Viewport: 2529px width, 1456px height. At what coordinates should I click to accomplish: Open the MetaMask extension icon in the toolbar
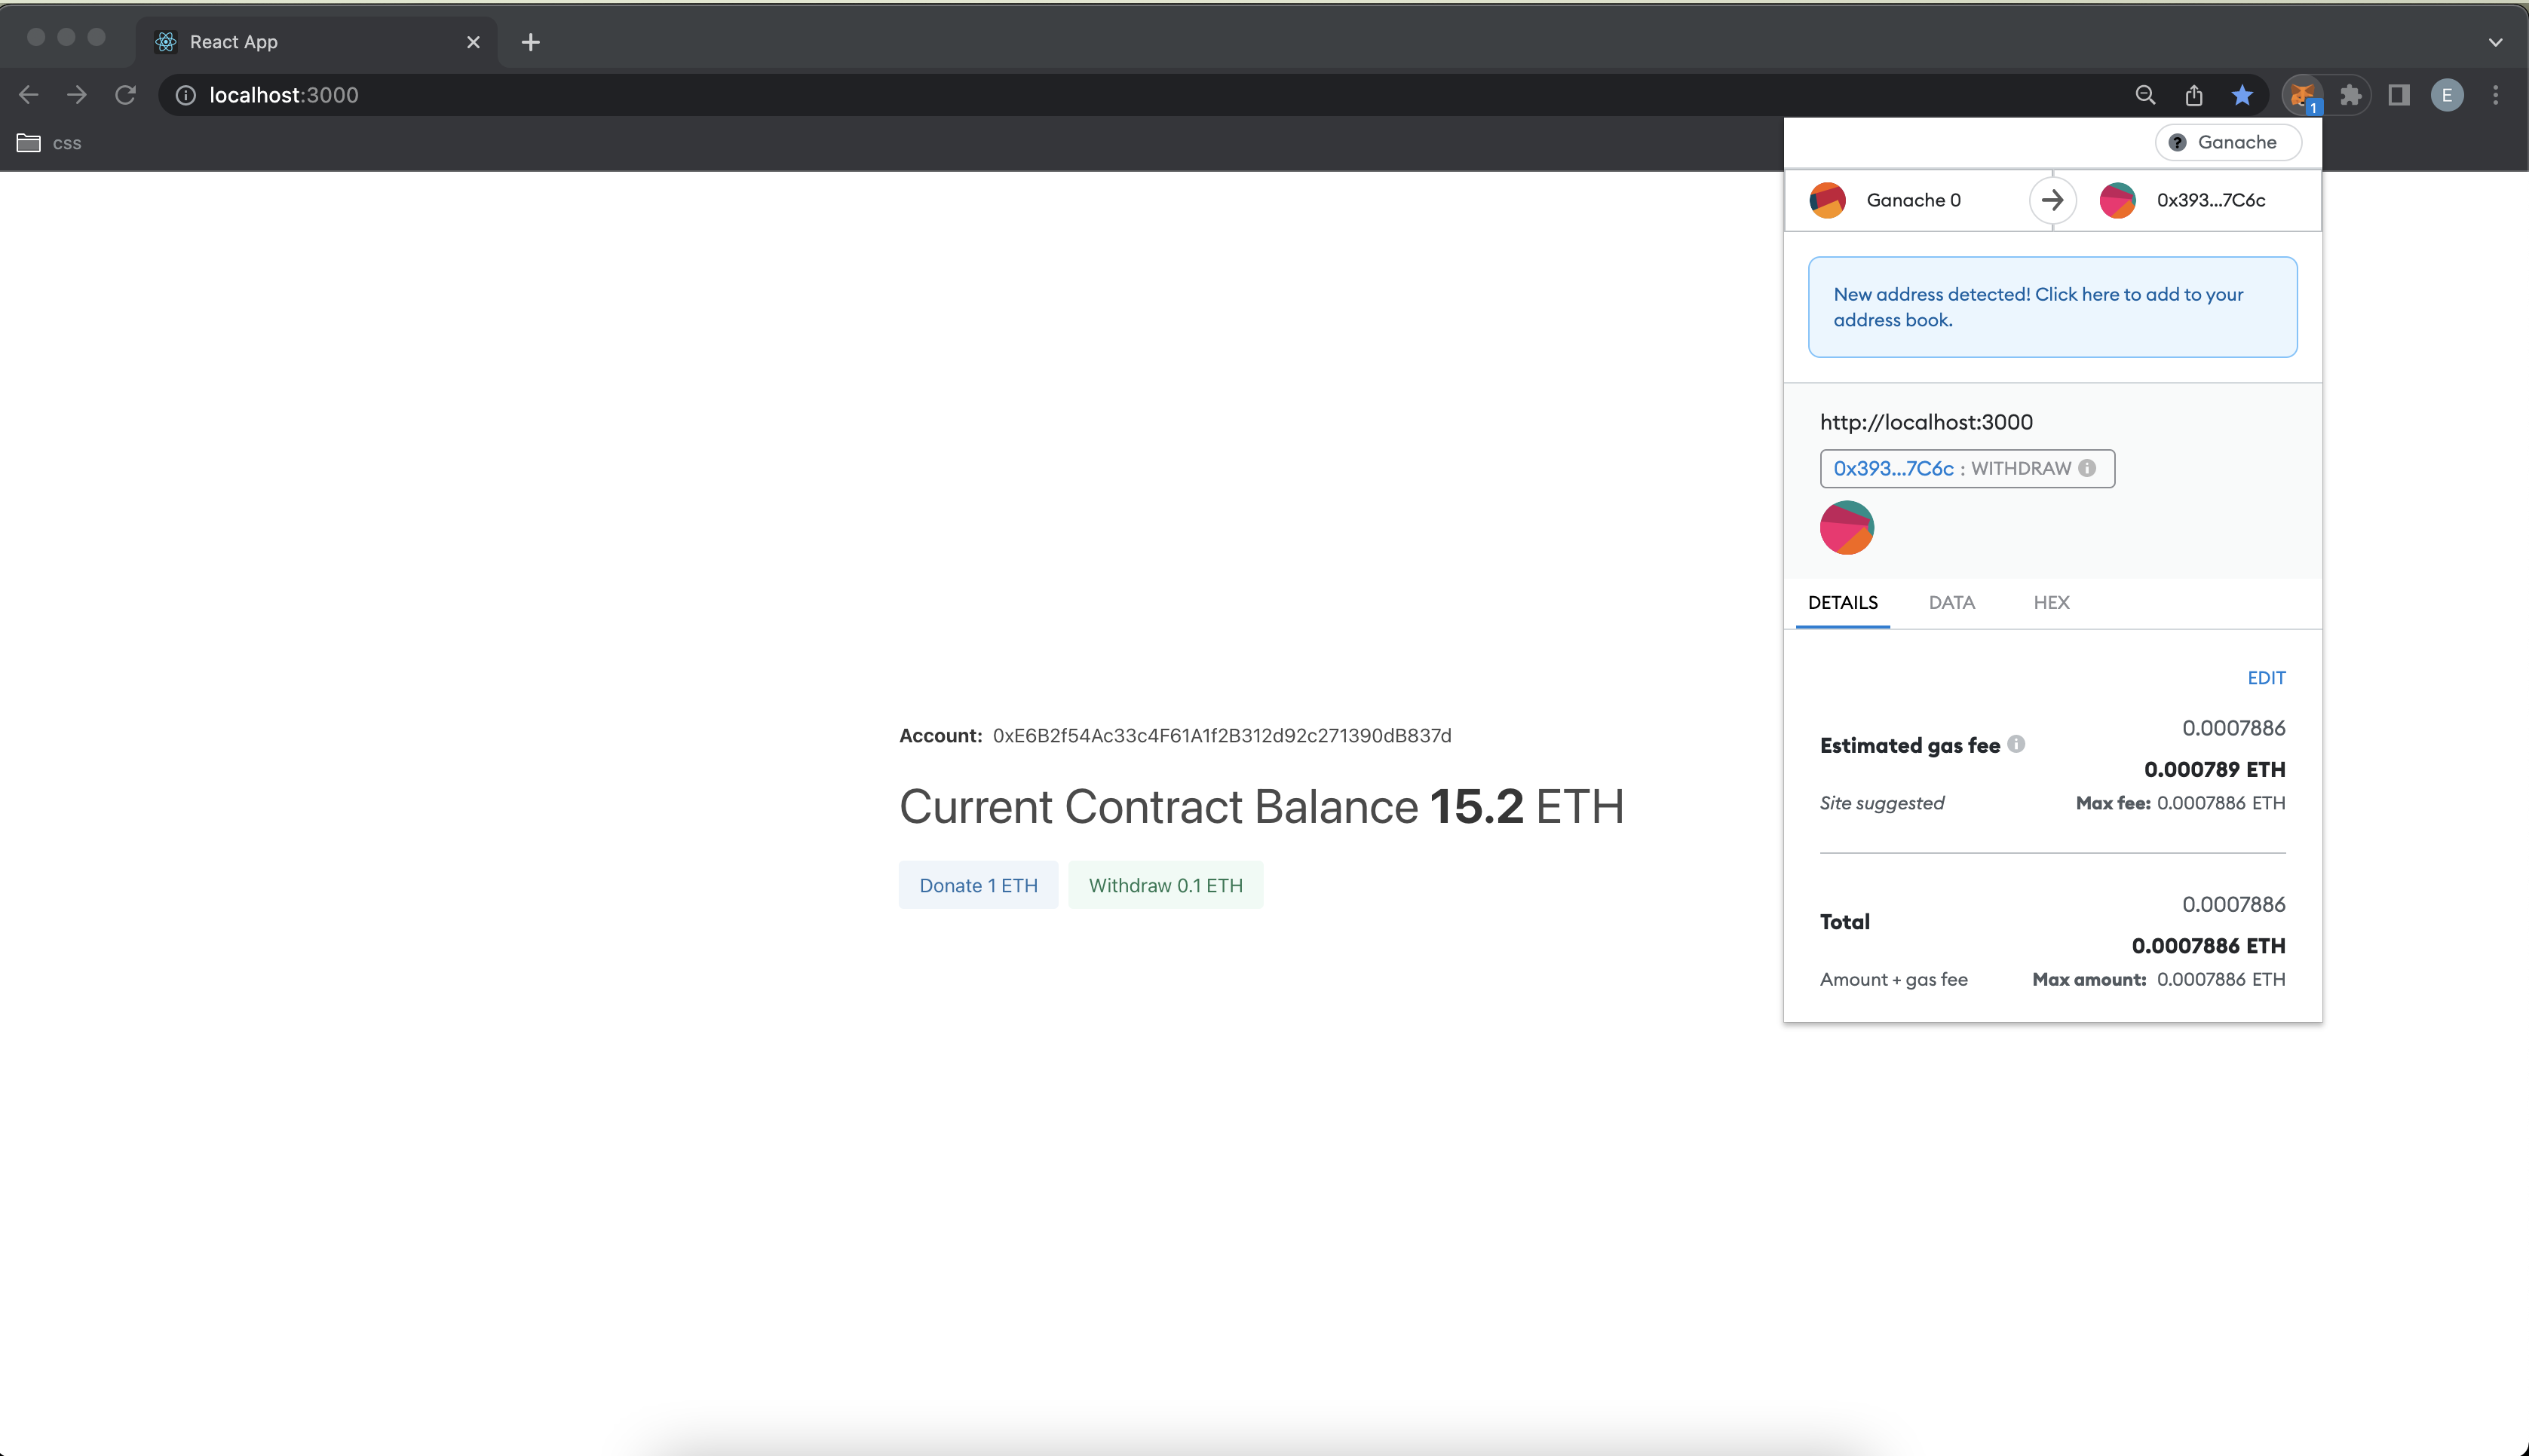(2304, 95)
